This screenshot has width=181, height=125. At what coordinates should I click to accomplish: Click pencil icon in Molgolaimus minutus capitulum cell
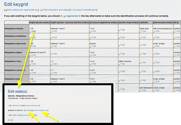pos(141,31)
